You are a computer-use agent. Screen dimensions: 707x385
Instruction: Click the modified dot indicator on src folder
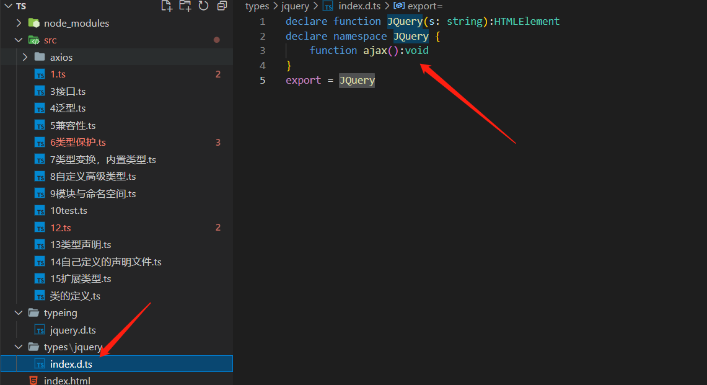pyautogui.click(x=217, y=40)
